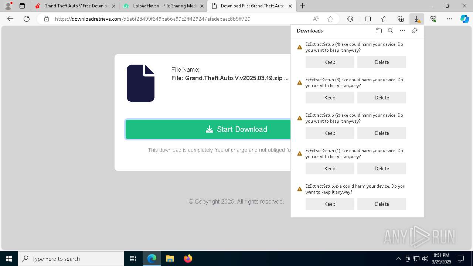Viewport: 473px width, 266px height.
Task: Delete the original EzExtractSetup.exe file
Action: click(382, 204)
